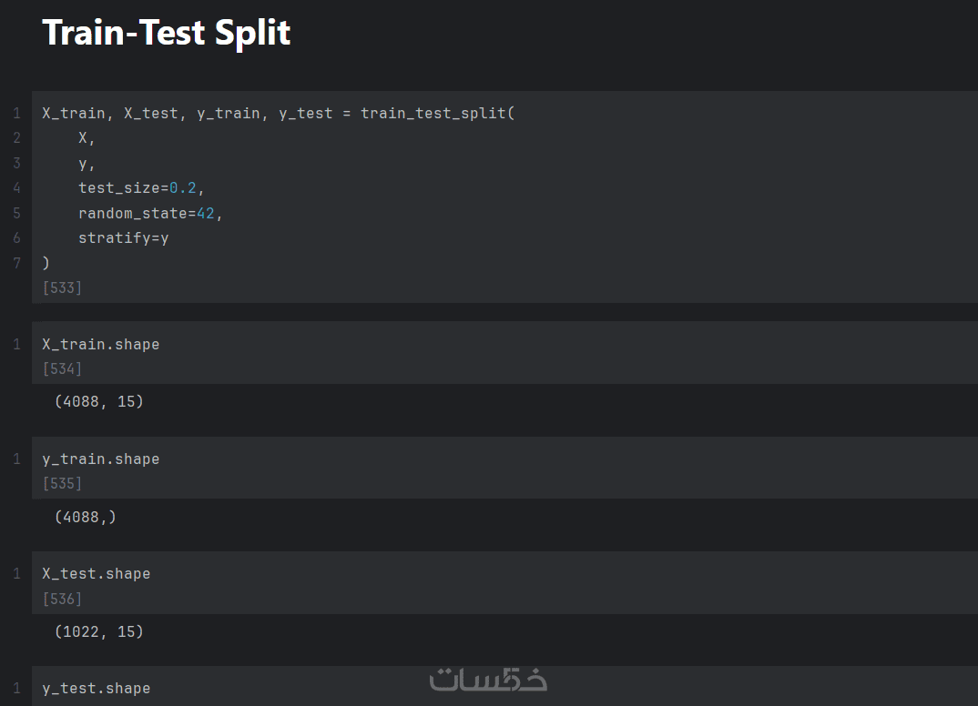978x706 pixels.
Task: Click the Train-Test Split heading
Action: (166, 33)
